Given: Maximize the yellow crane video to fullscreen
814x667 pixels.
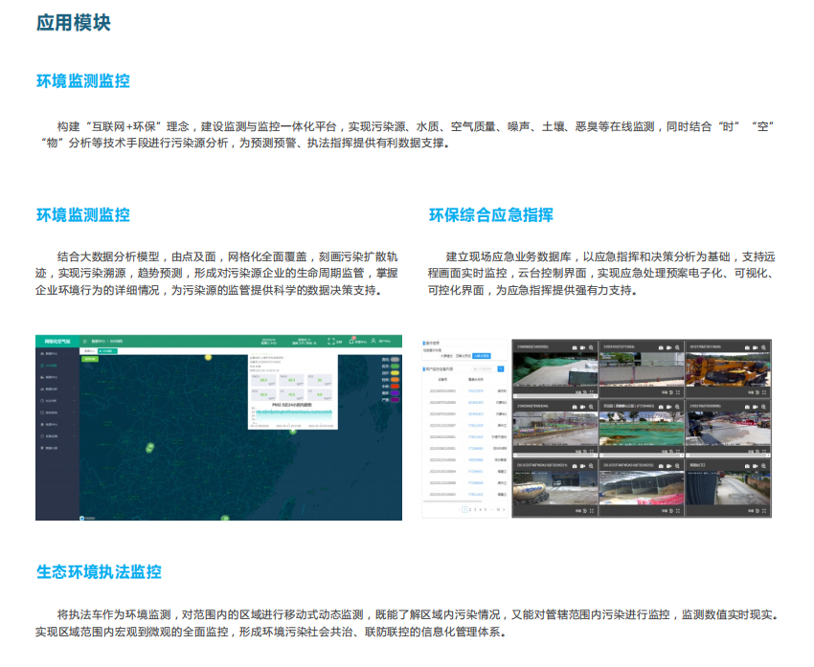Looking at the screenshot, I should tap(764, 392).
